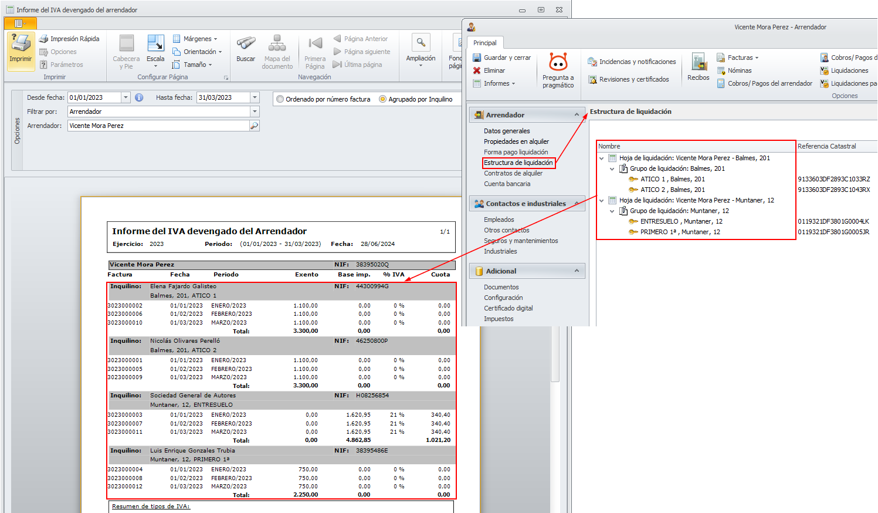Click the Eliminar red cross icon
The image size is (878, 513).
(477, 70)
